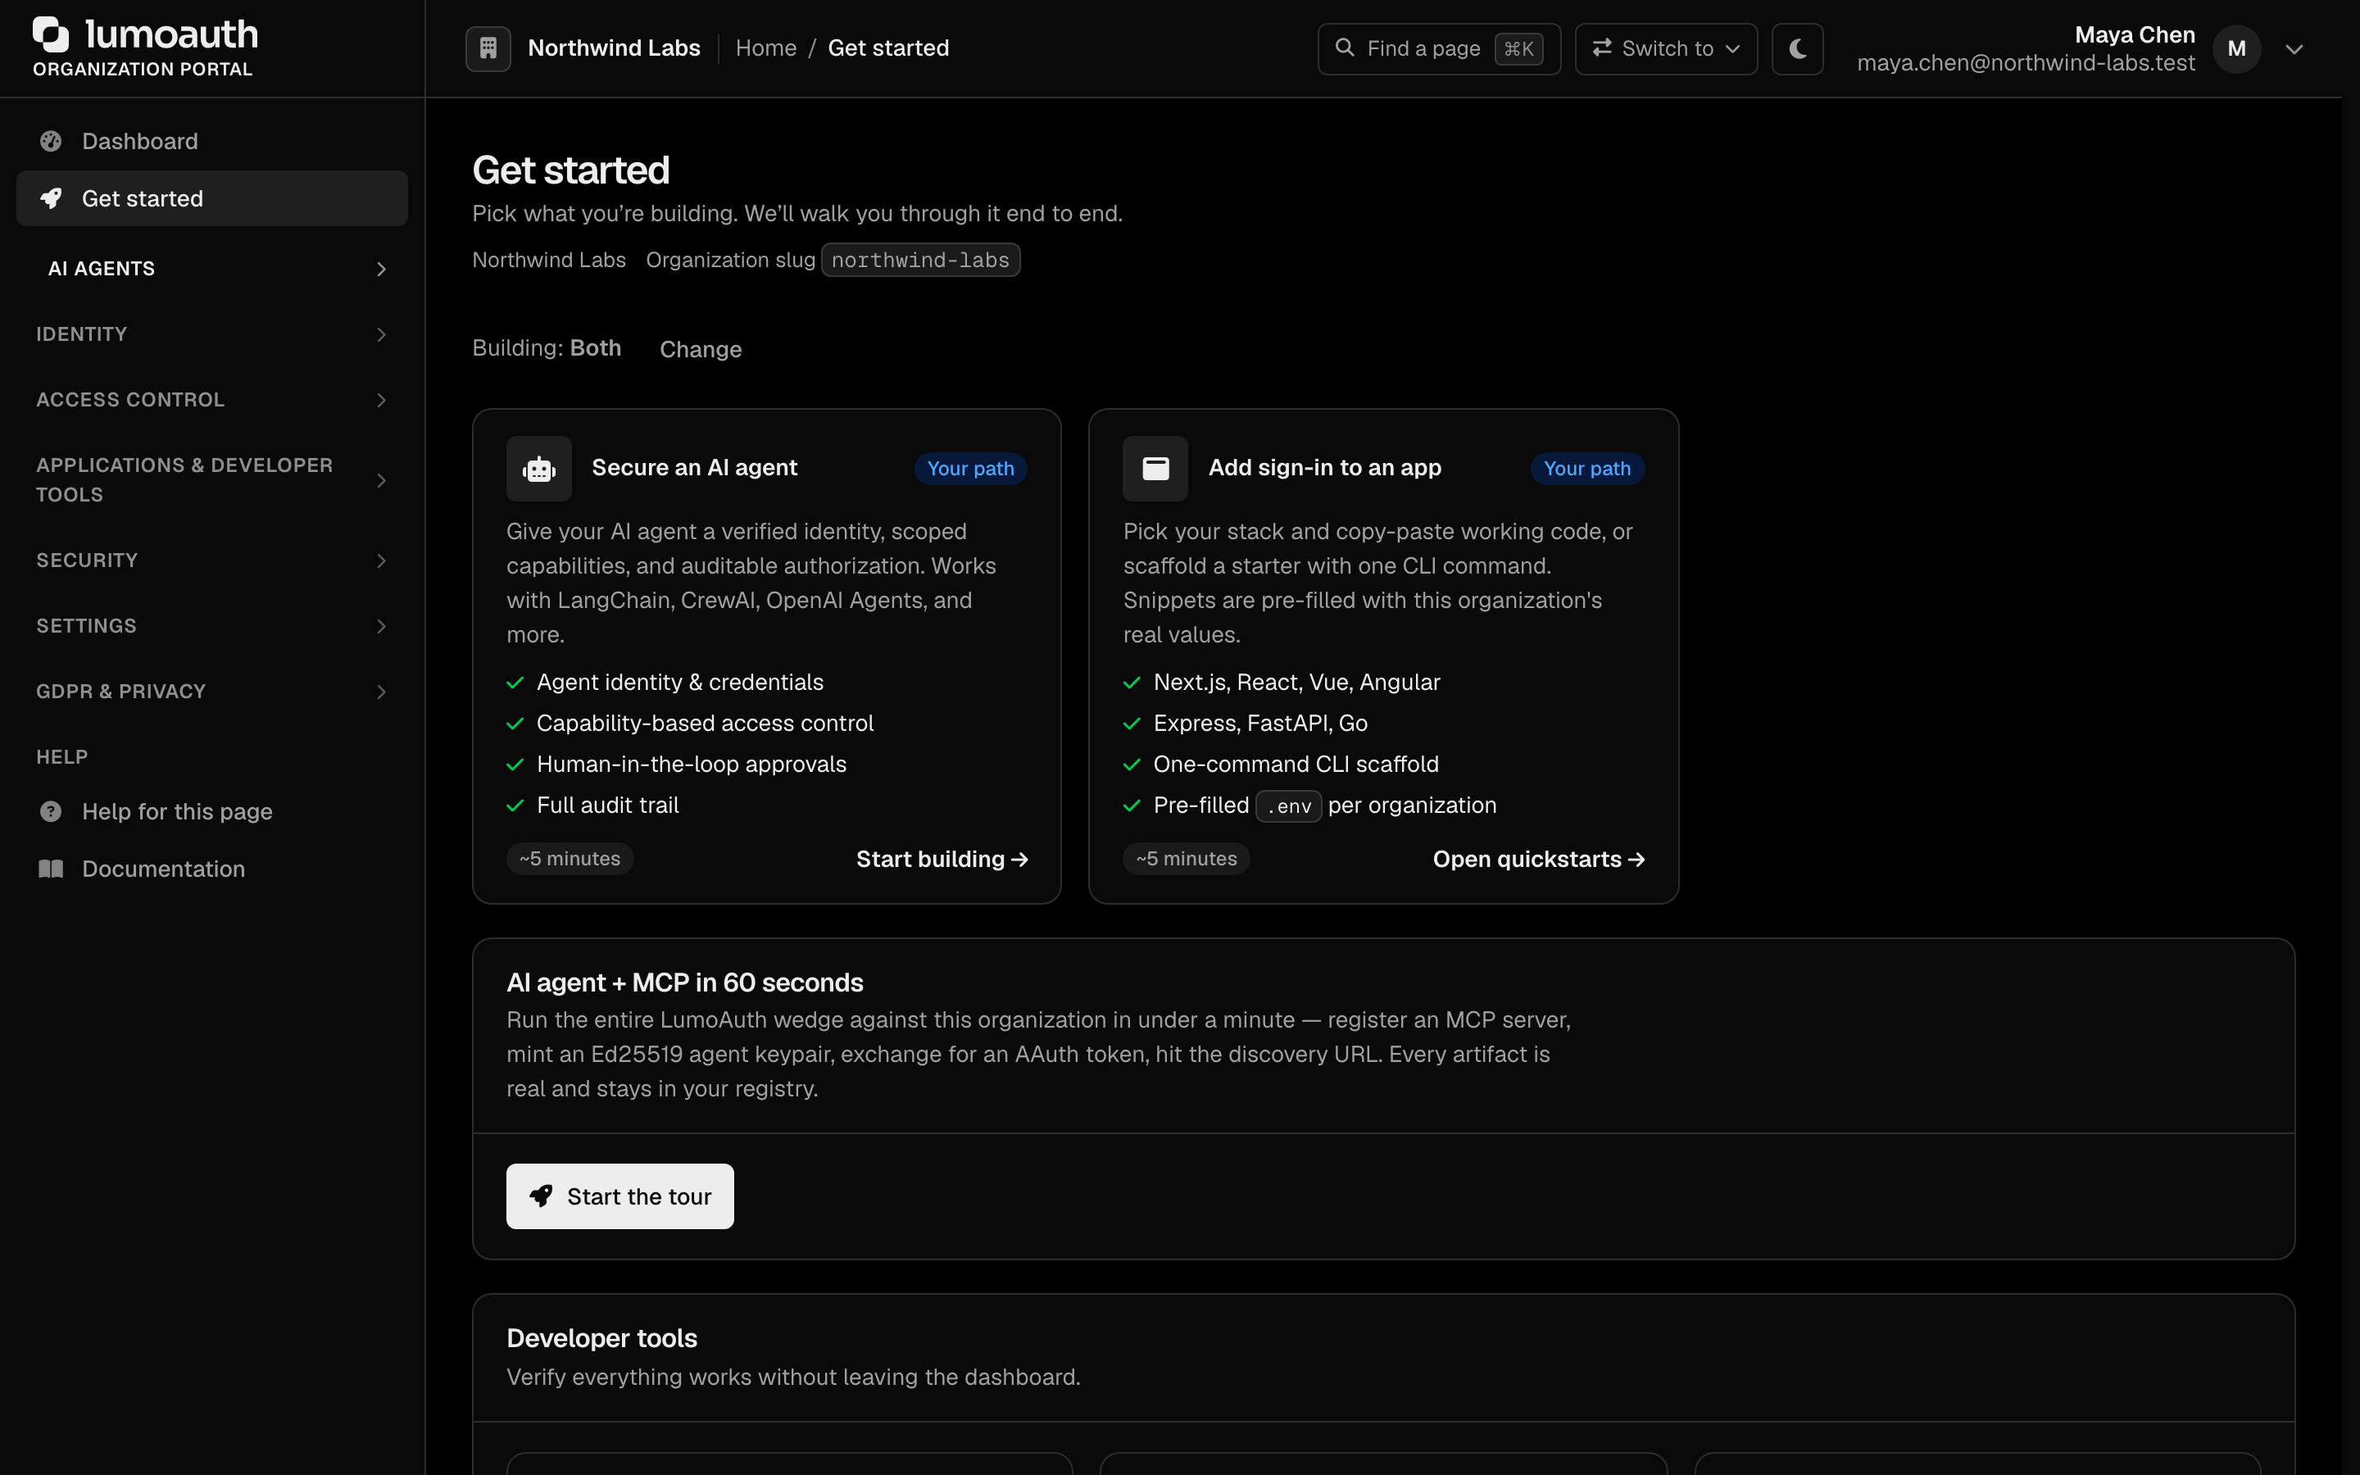
Task: Expand the SECURITY section
Action: click(x=212, y=561)
